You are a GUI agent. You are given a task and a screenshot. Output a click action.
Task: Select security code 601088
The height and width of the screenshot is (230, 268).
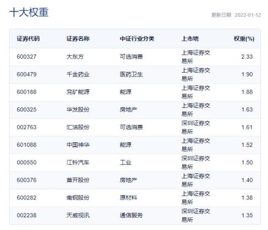pyautogui.click(x=27, y=145)
